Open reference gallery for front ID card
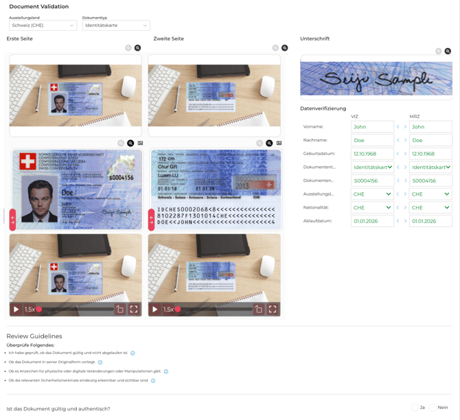This screenshot has width=460, height=420. point(140,143)
